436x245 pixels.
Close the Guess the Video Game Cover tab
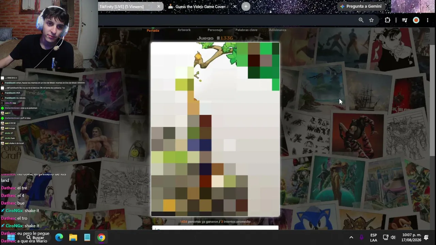[235, 6]
